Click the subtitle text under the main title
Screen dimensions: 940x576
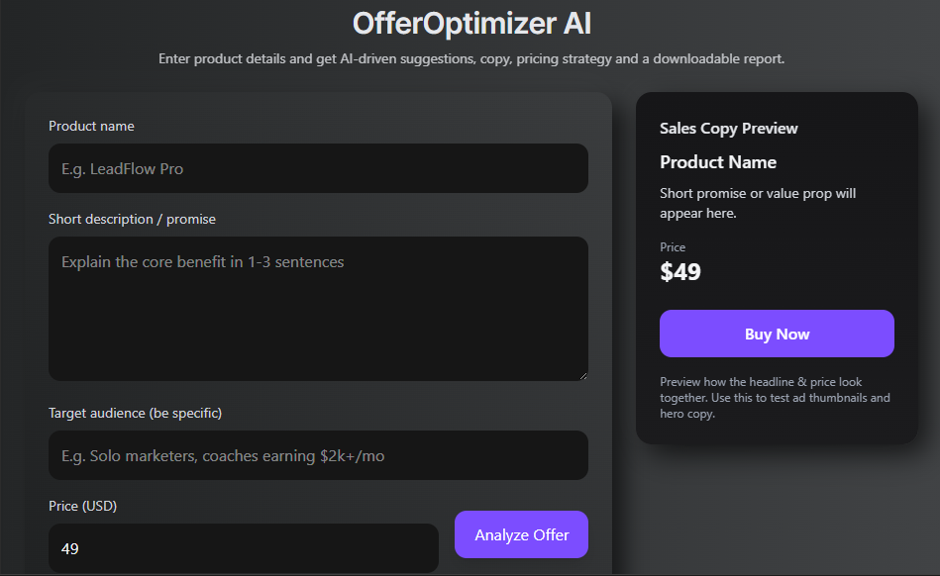[471, 59]
